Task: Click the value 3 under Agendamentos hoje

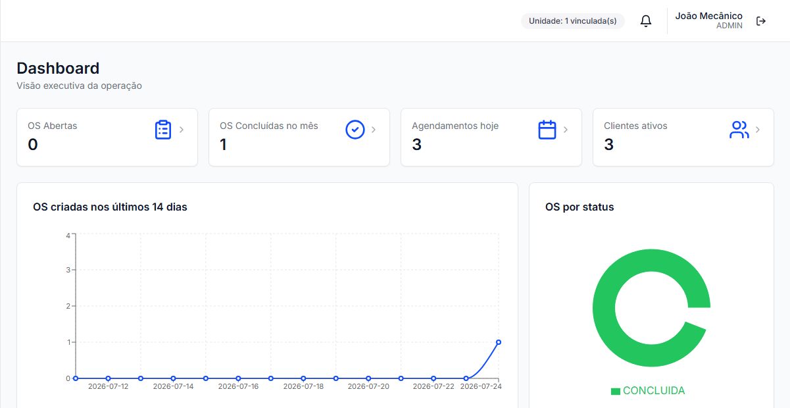Action: (416, 145)
